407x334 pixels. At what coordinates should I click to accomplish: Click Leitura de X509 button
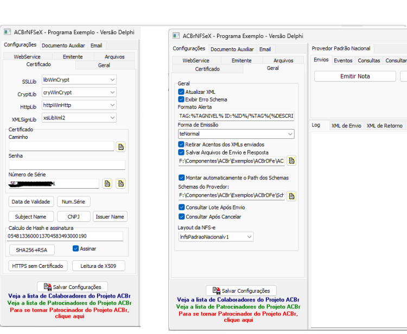tap(98, 266)
